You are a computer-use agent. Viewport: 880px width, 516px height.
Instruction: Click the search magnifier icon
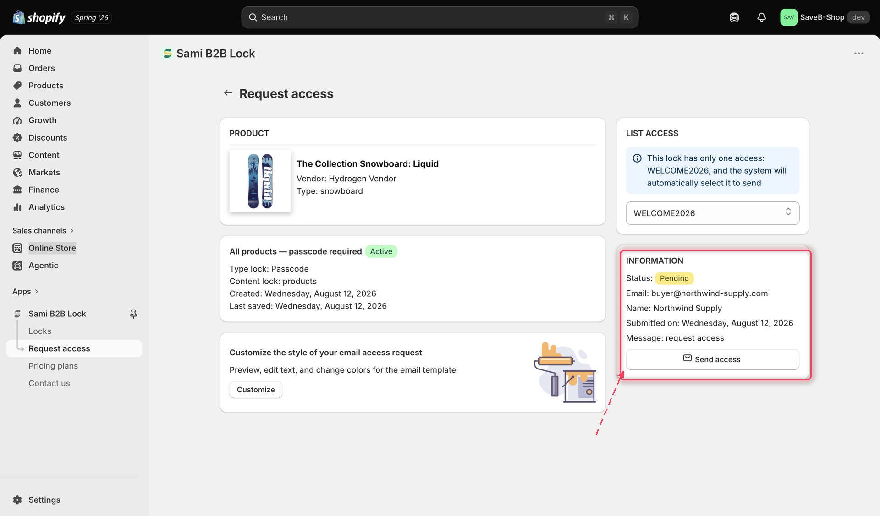pyautogui.click(x=253, y=17)
